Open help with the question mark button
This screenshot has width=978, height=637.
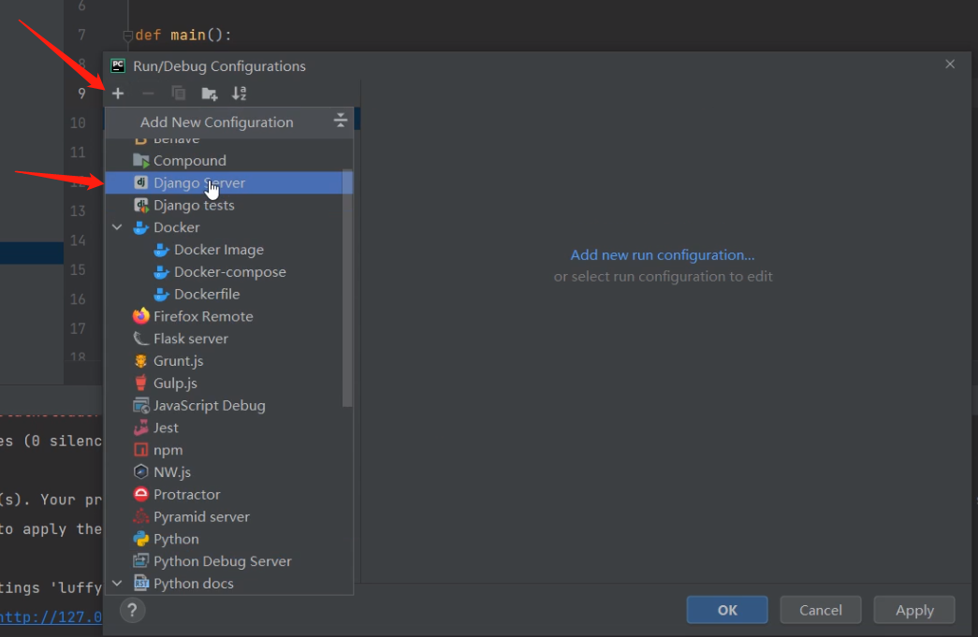[x=132, y=610]
